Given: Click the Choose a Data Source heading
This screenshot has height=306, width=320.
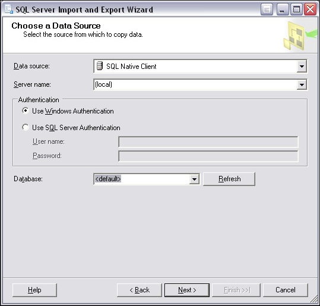Looking at the screenshot, I should tap(56, 26).
